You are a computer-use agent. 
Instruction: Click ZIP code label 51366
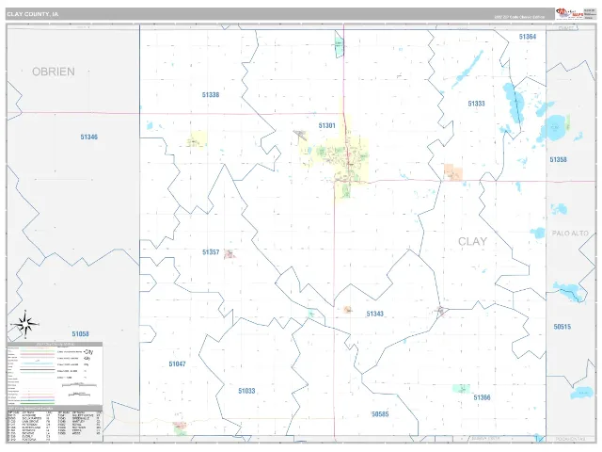tap(482, 397)
